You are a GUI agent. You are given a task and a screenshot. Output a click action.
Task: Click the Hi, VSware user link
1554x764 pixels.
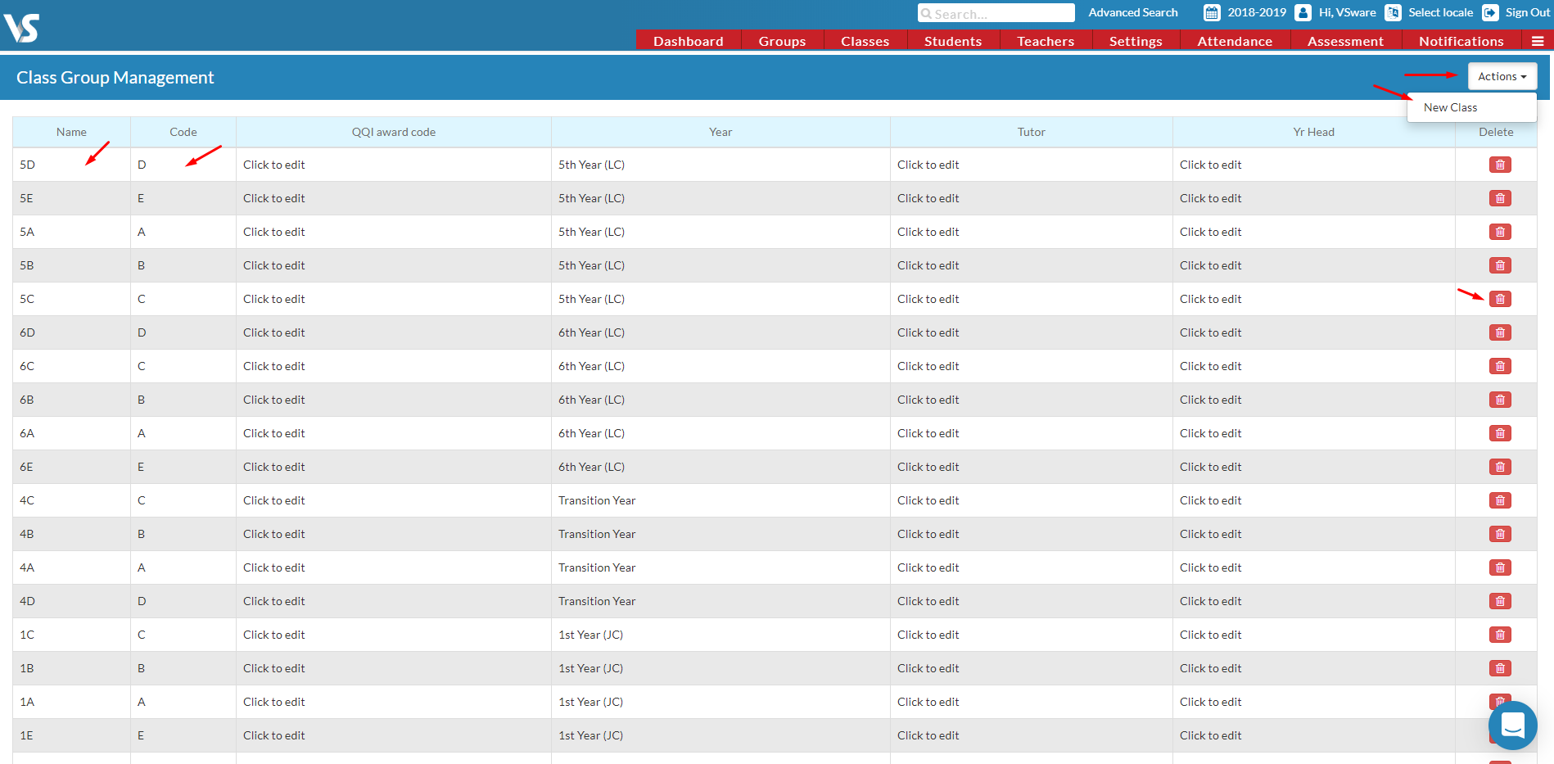(1348, 12)
